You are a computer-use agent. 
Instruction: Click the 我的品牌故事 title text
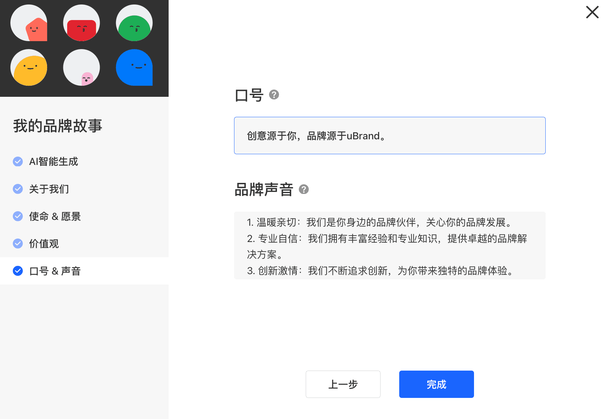click(x=58, y=126)
